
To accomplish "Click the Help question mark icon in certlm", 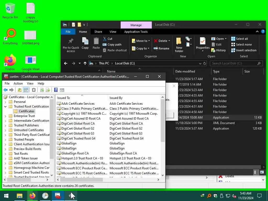I will click(x=56, y=90).
